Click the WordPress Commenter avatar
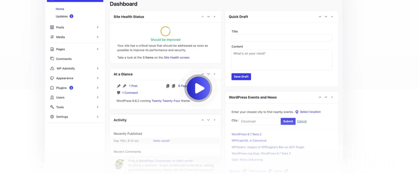The width and height of the screenshot is (419, 174). [119, 164]
